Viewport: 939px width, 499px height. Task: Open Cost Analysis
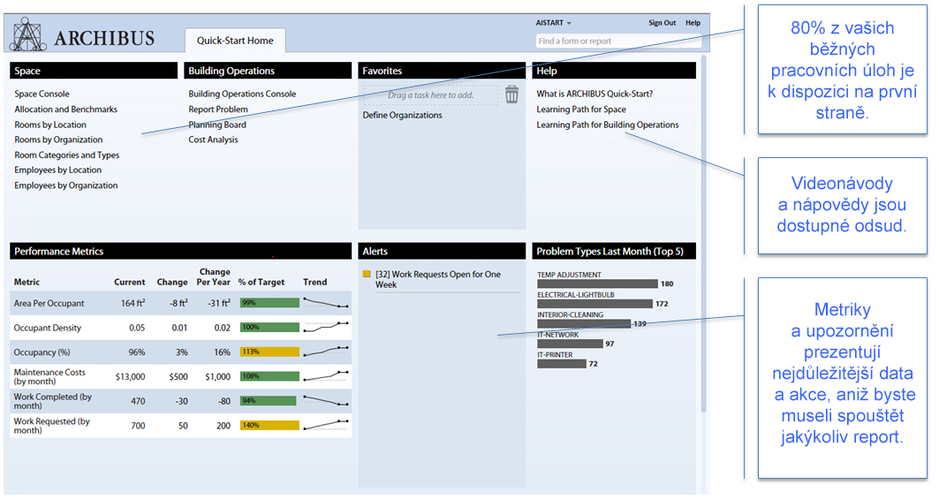pyautogui.click(x=213, y=140)
